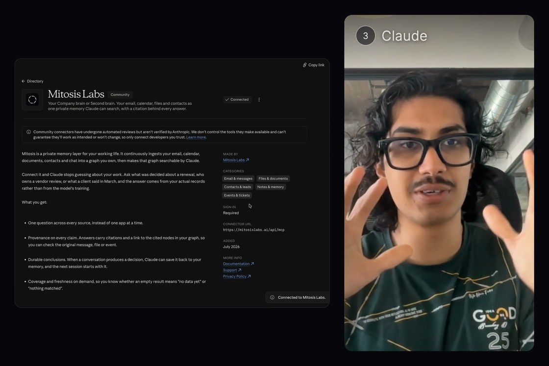
Task: Click the 'MORE INFO' section label
Action: [232, 258]
